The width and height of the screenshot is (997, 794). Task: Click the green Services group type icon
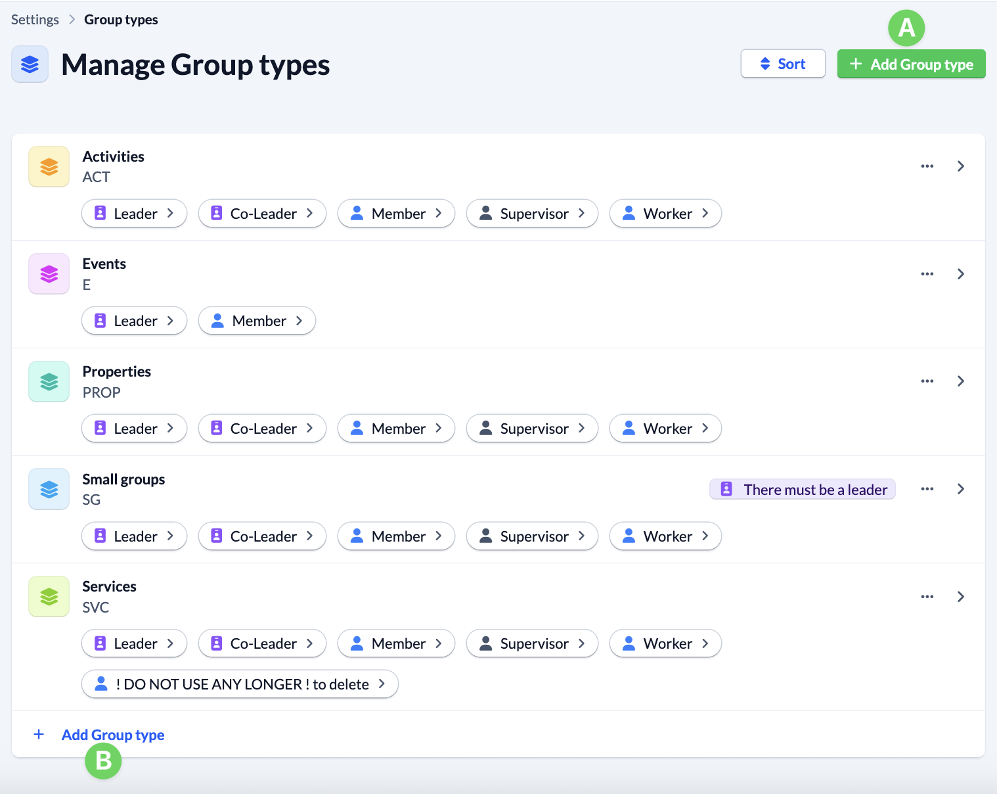point(49,597)
